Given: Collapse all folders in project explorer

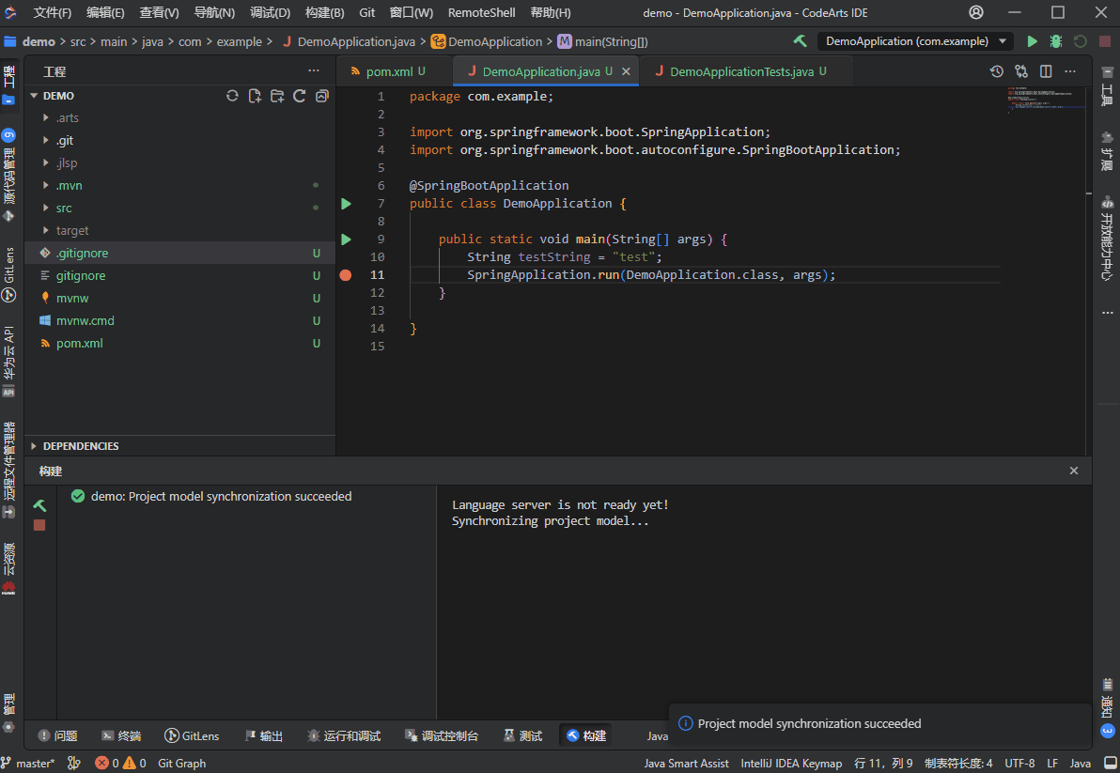Looking at the screenshot, I should pyautogui.click(x=322, y=96).
